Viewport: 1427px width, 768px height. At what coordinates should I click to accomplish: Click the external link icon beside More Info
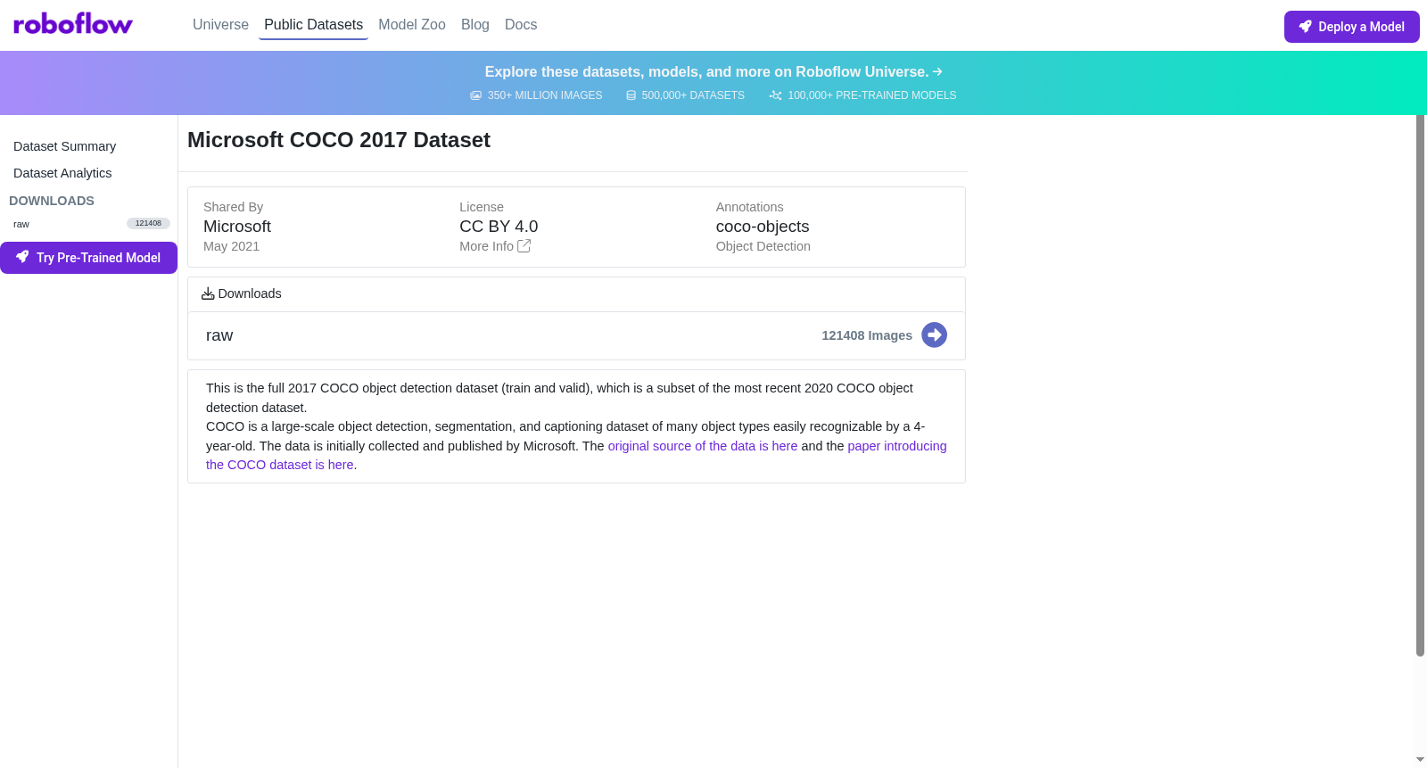pyautogui.click(x=524, y=246)
